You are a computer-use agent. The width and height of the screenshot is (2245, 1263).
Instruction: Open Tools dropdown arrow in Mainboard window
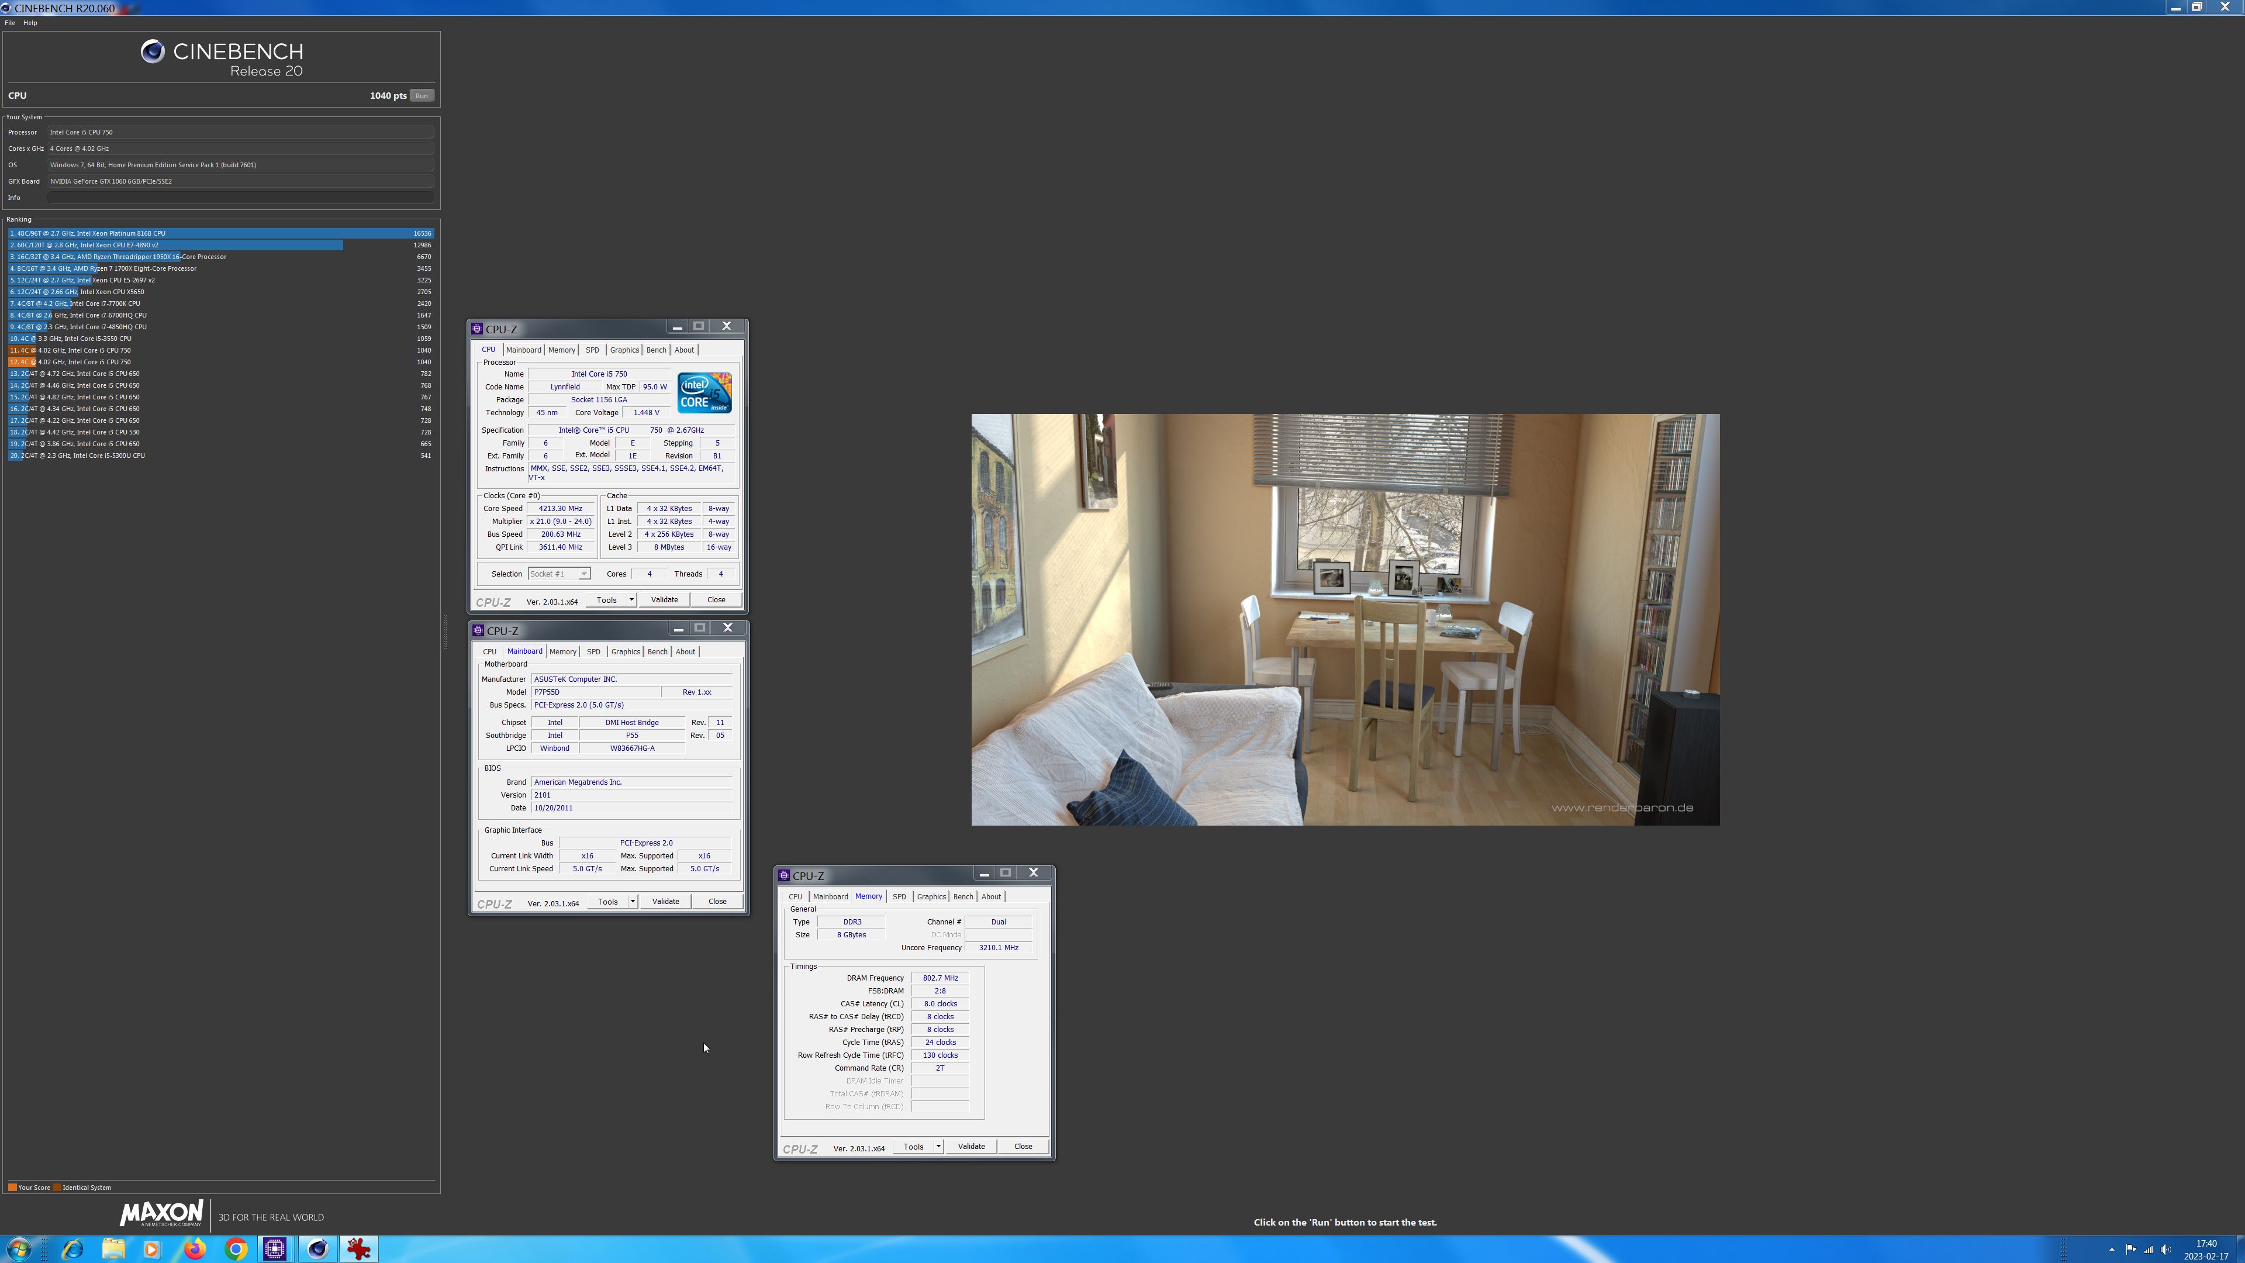pyautogui.click(x=633, y=901)
